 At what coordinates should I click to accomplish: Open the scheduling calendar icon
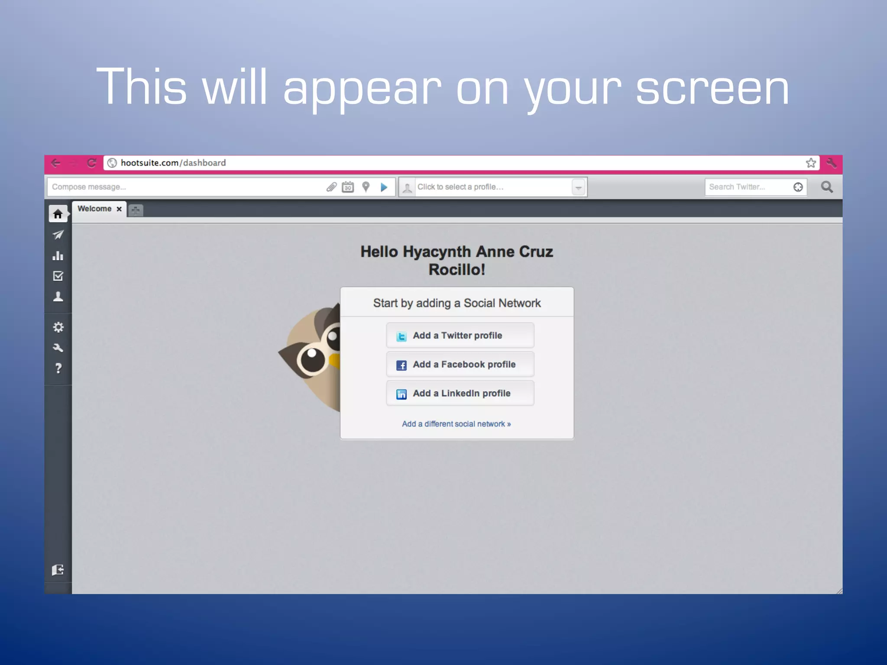point(348,187)
